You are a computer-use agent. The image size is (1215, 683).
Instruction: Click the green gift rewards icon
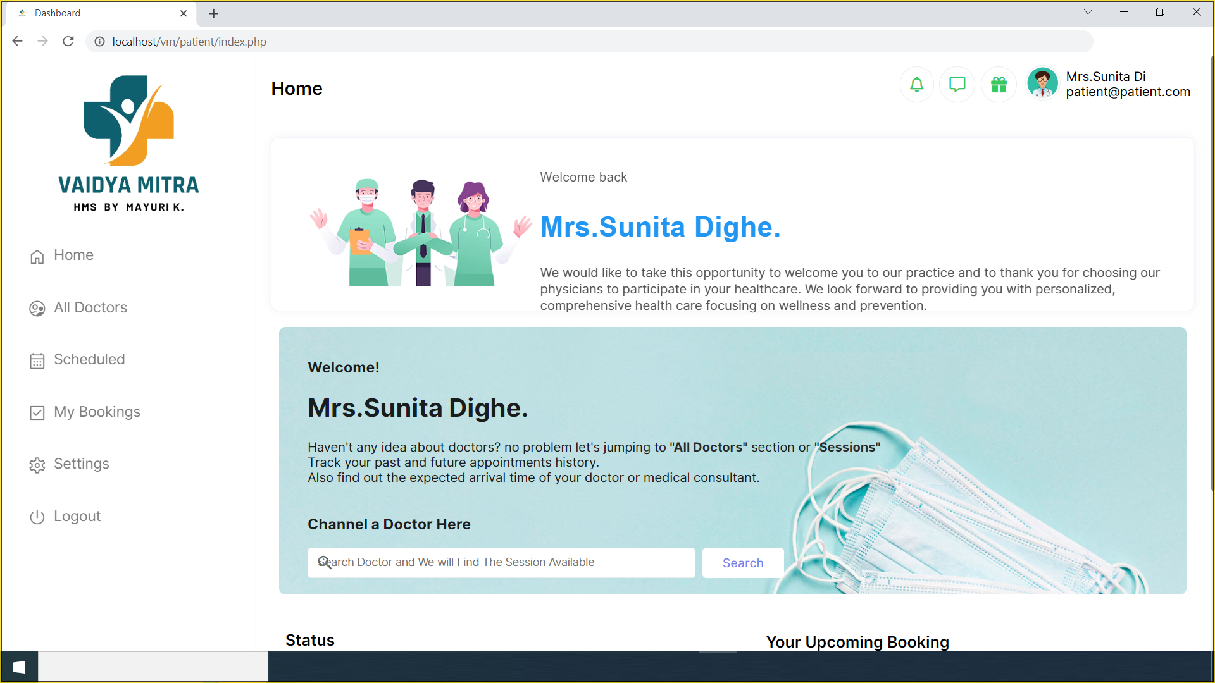pyautogui.click(x=999, y=83)
